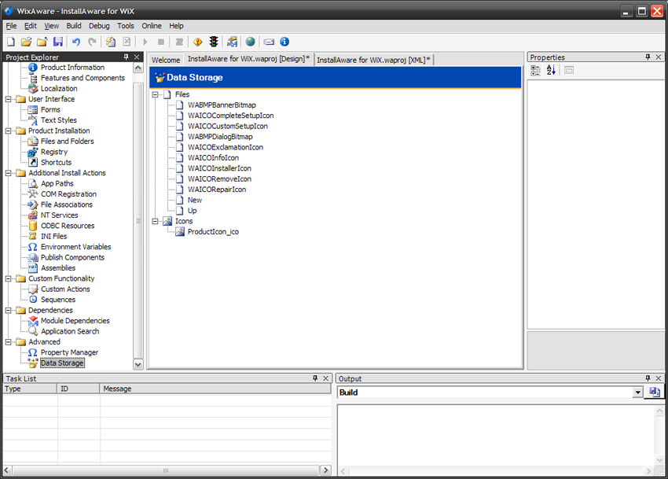Screen dimensions: 668x479
Task: Click the New project toolbar icon
Action: point(11,42)
